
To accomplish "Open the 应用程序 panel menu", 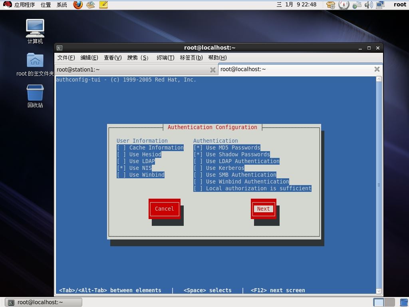I will click(24, 5).
